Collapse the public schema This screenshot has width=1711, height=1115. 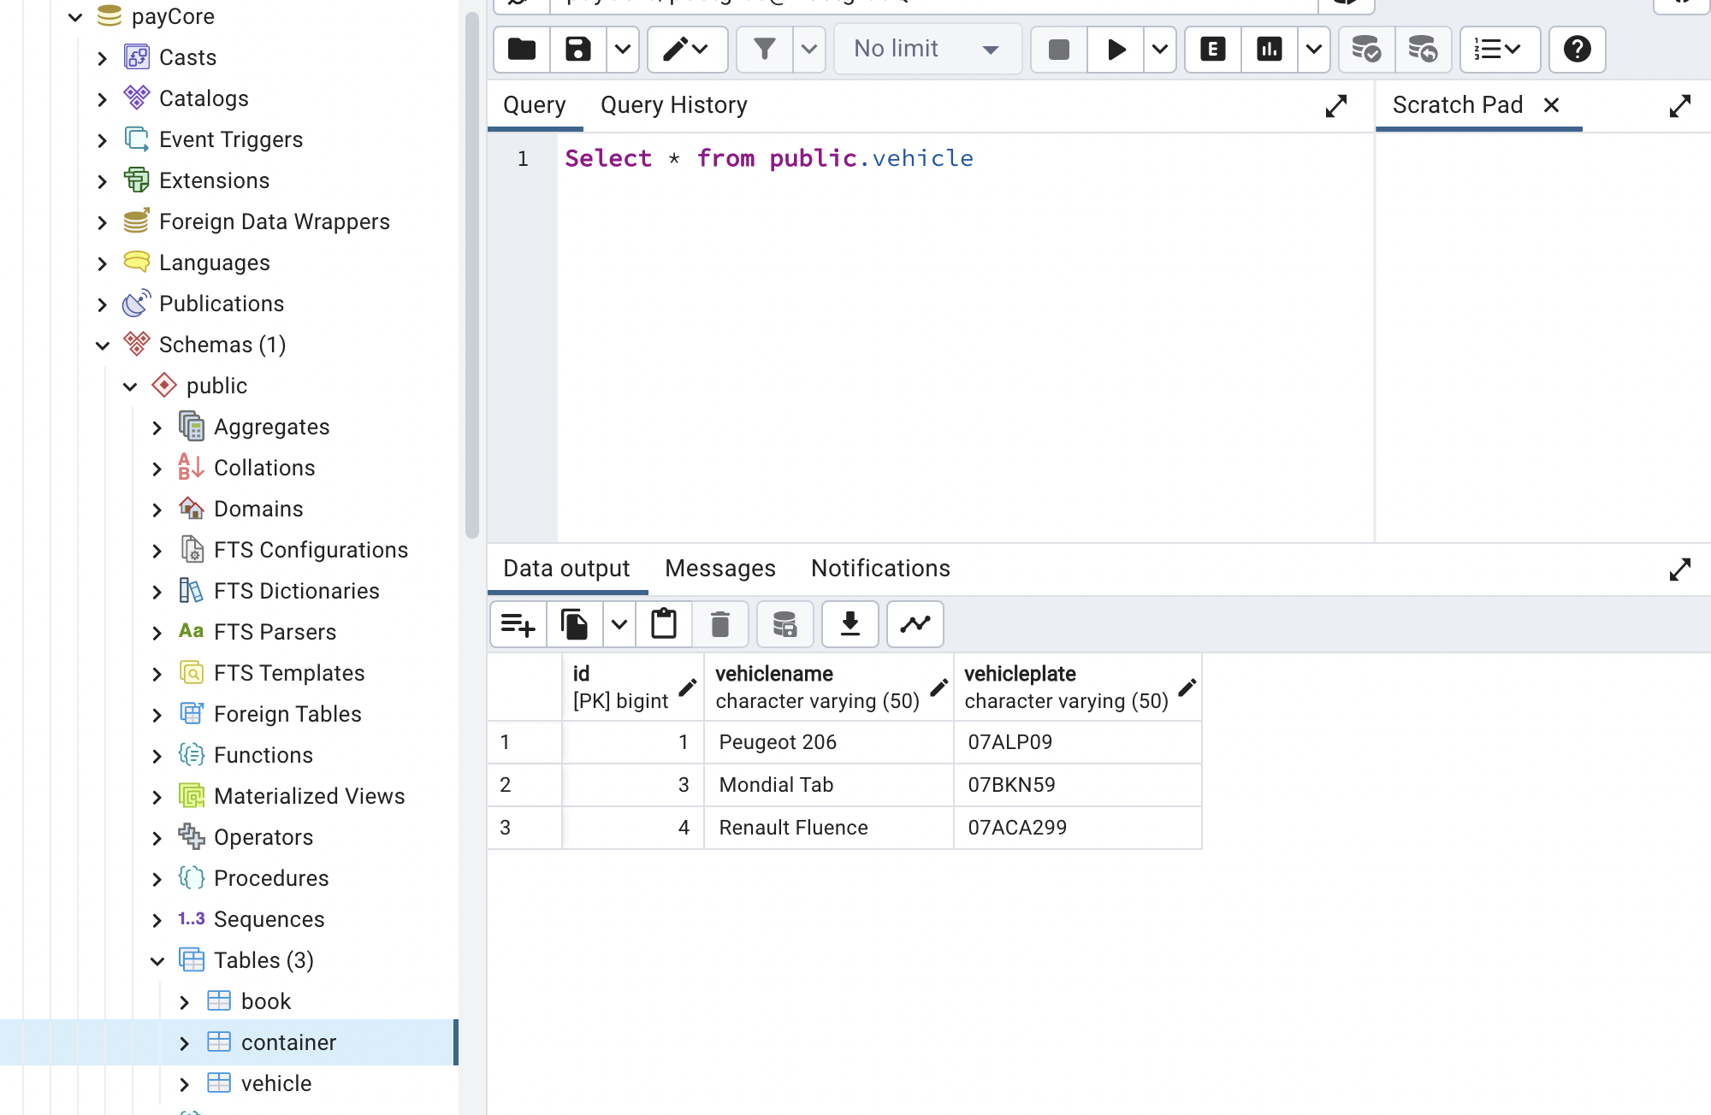point(130,386)
